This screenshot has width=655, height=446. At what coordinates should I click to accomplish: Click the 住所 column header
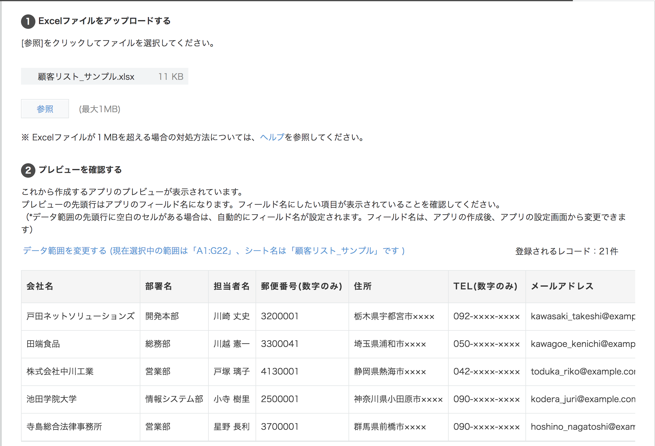[x=399, y=286]
